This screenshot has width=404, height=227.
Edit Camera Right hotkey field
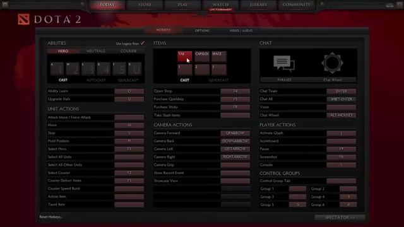pyautogui.click(x=235, y=157)
